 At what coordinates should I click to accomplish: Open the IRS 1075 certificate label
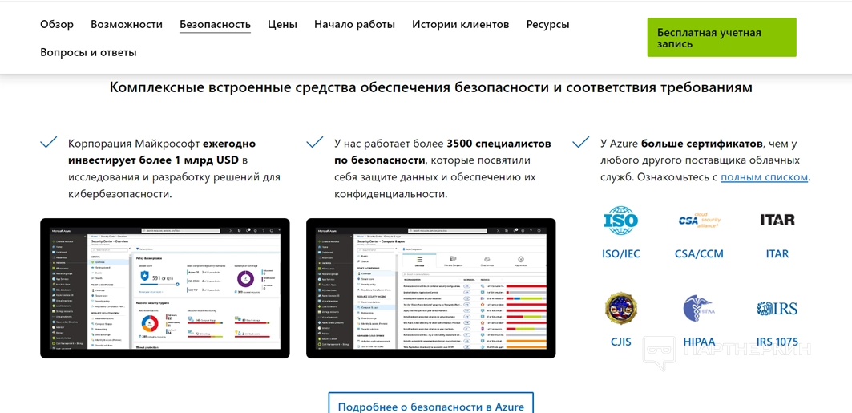click(x=777, y=342)
